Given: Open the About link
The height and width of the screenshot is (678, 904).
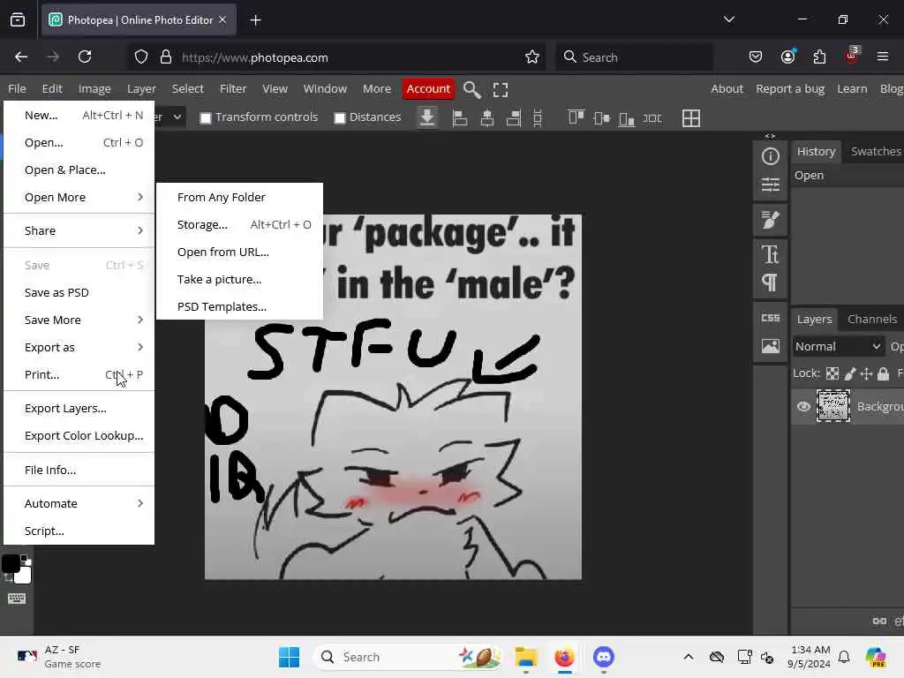Looking at the screenshot, I should click(727, 89).
